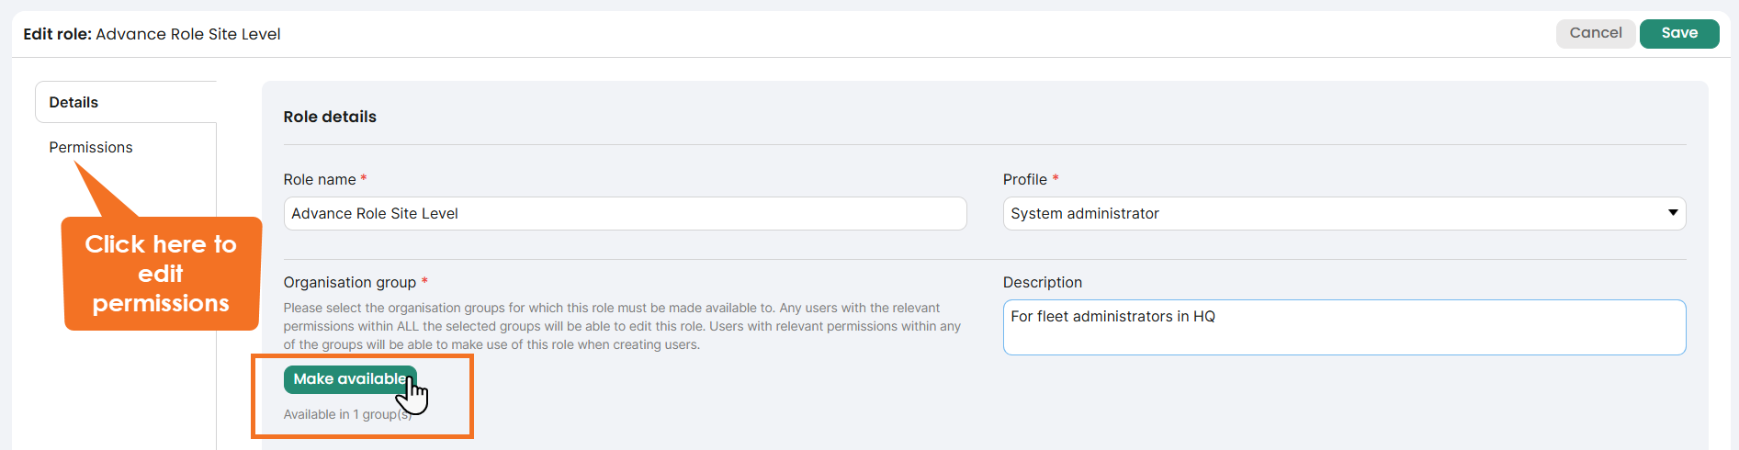Click the Role name input field
Screen dimensions: 1739x450
coord(625,213)
